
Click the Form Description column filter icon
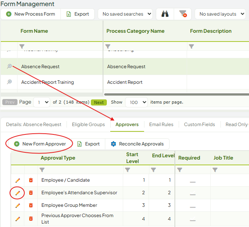[x=191, y=46]
